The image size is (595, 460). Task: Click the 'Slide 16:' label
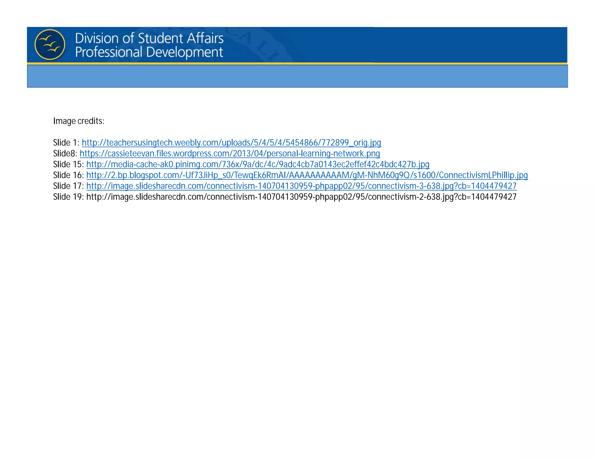pyautogui.click(x=68, y=175)
